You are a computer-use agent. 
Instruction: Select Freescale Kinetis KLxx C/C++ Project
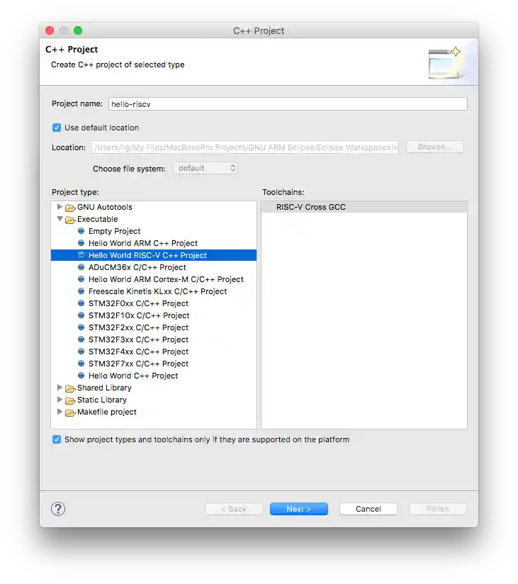point(157,291)
